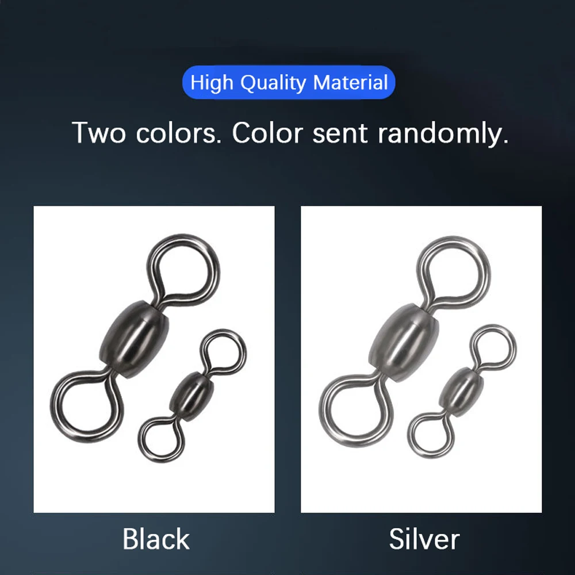Click the silver swivel product image
Image resolution: width=575 pixels, height=575 pixels.
(x=421, y=359)
